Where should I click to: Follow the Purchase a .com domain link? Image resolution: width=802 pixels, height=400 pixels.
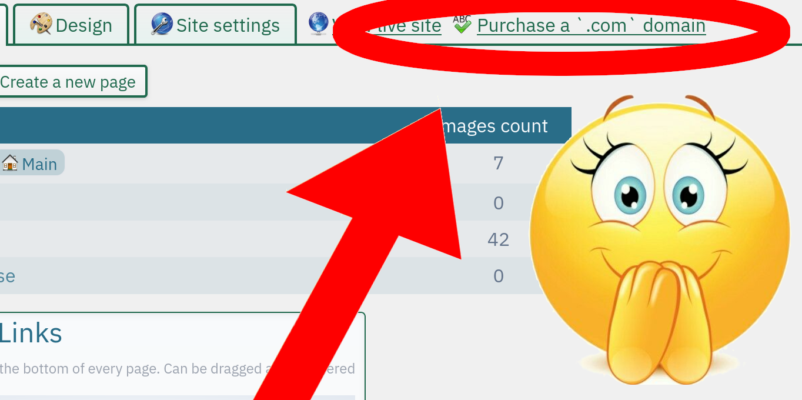[591, 25]
